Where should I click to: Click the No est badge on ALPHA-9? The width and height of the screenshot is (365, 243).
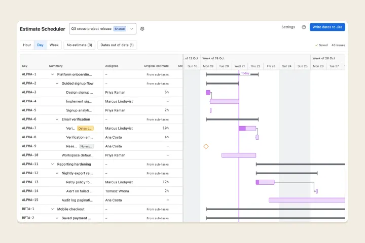(86, 146)
